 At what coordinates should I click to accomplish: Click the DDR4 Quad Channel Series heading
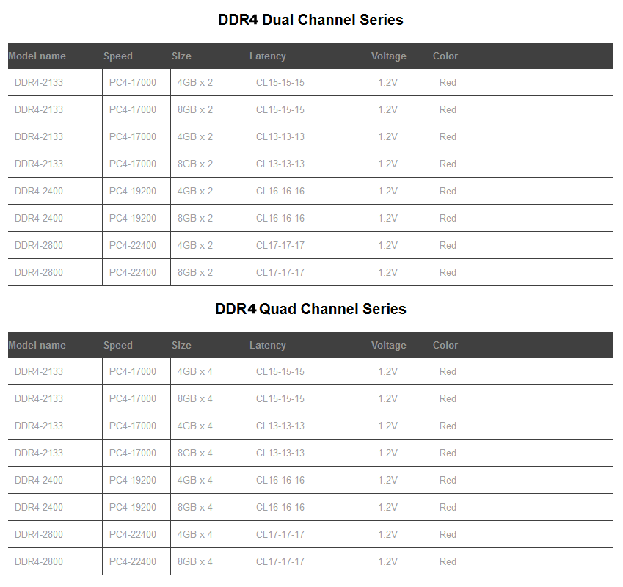coord(310,309)
